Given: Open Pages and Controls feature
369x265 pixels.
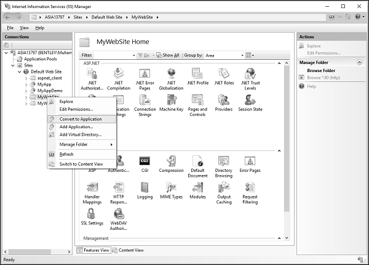Looking at the screenshot, I should 197,105.
